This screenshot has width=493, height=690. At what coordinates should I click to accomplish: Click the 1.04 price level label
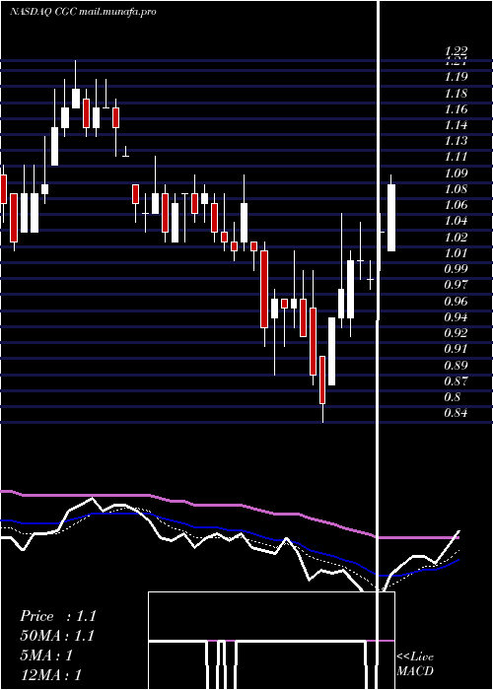tap(456, 221)
